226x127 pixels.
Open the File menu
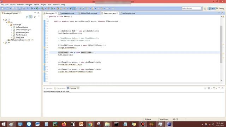[x=2, y=5]
